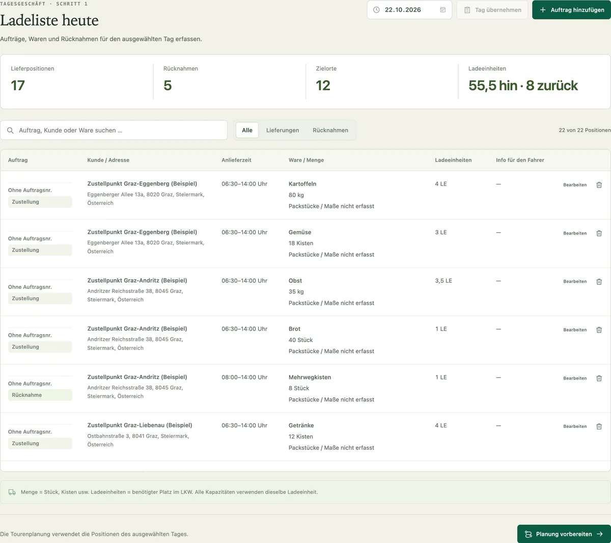Click the Anlieferzeit column header
The height and width of the screenshot is (543, 611).
(236, 160)
